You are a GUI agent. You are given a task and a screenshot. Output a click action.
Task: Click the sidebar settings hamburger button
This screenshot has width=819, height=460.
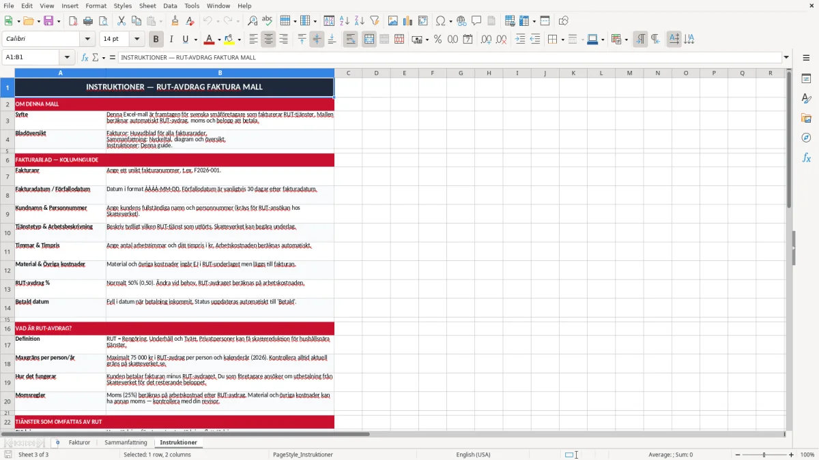(x=806, y=59)
